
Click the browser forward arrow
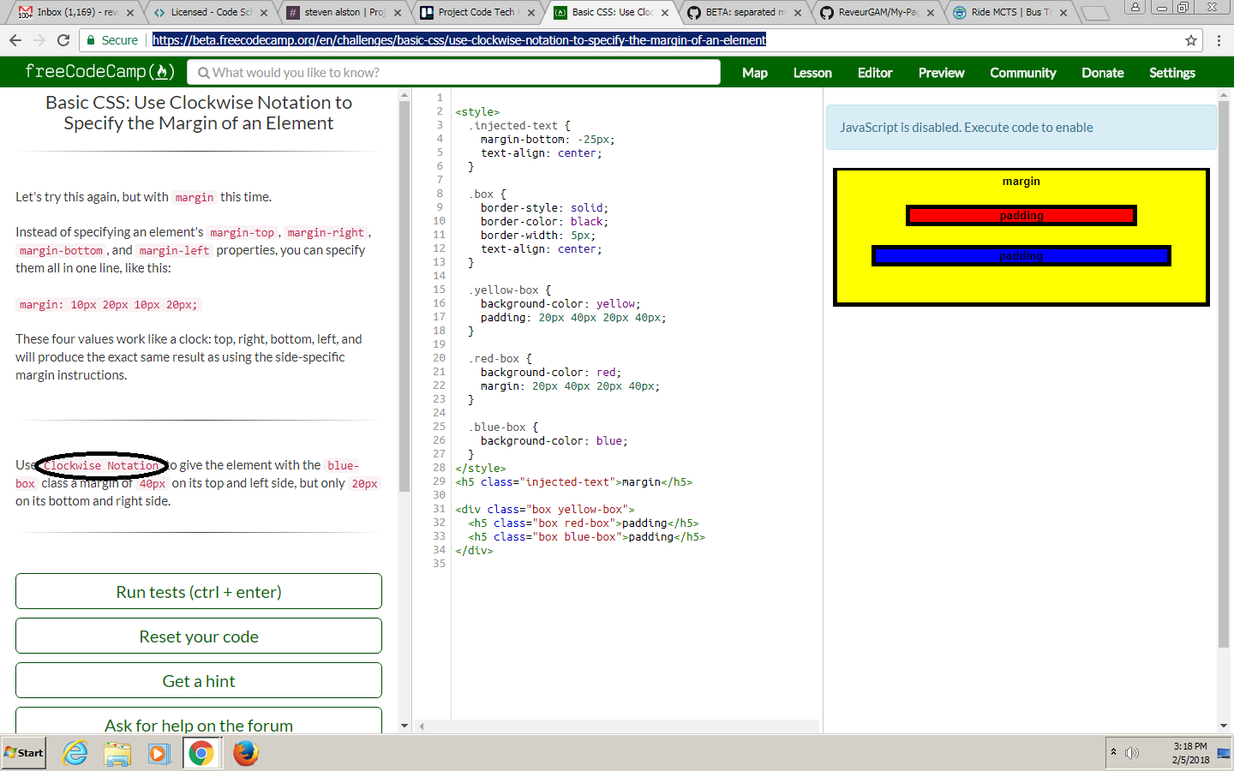tap(39, 40)
